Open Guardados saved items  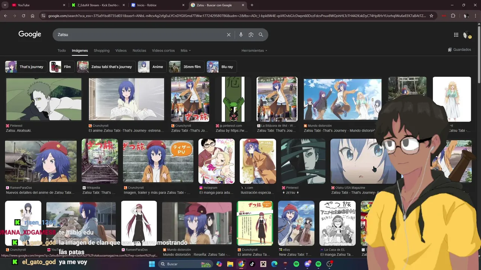point(460,49)
